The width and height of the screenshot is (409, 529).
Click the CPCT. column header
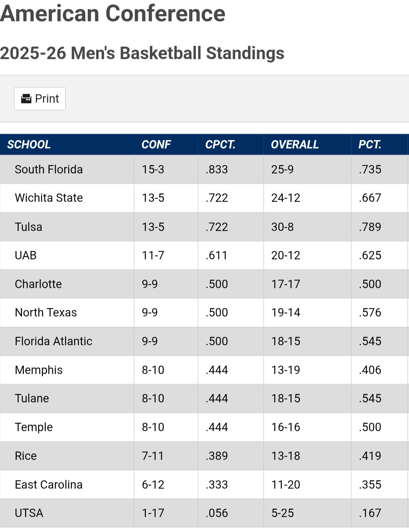tap(220, 145)
